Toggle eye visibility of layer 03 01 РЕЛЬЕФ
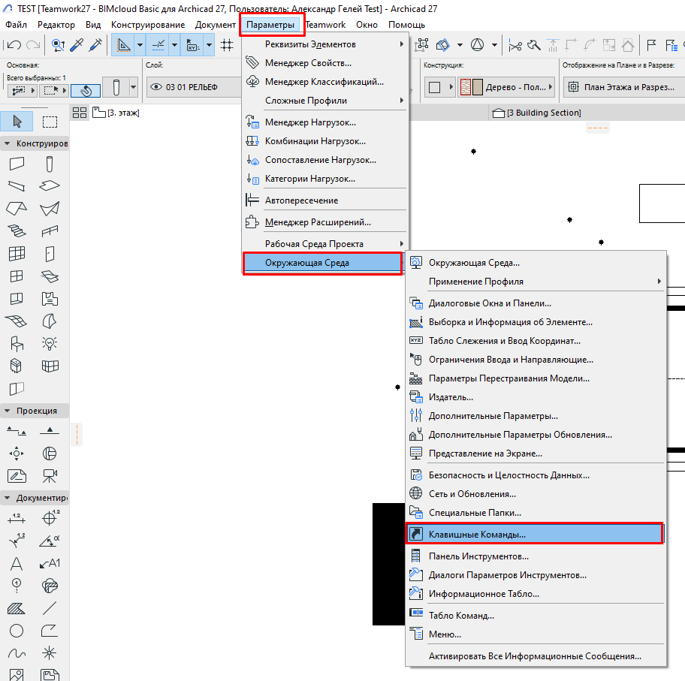 [156, 87]
